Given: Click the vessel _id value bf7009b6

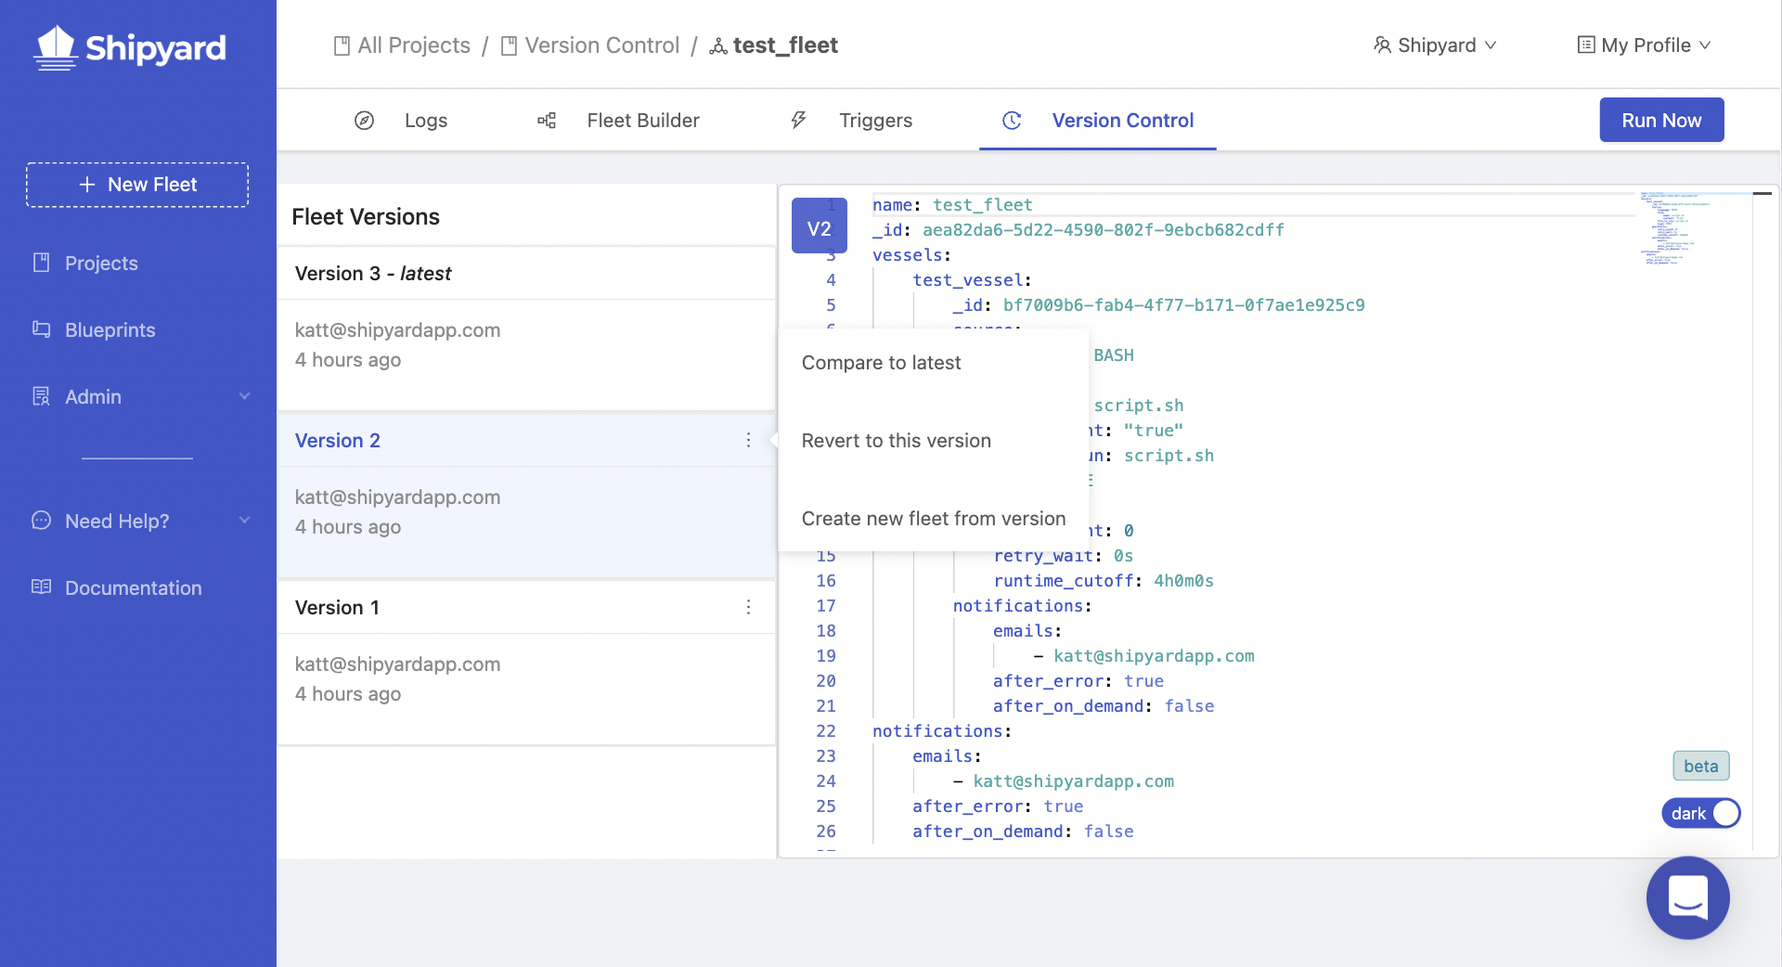Looking at the screenshot, I should [1183, 305].
